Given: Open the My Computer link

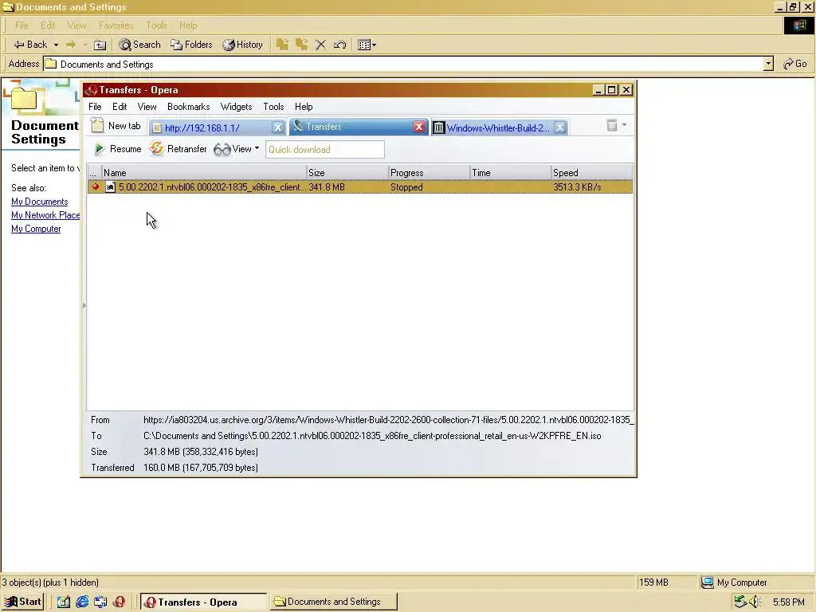Looking at the screenshot, I should [x=36, y=229].
